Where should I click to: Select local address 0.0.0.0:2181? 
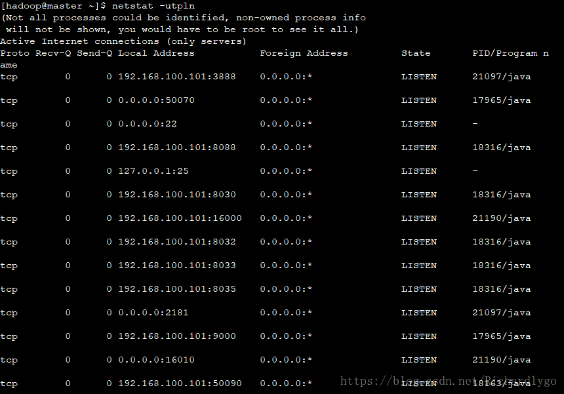point(153,313)
